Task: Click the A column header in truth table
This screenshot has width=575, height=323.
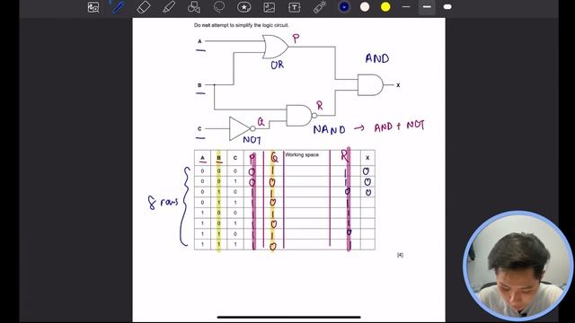Action: pyautogui.click(x=202, y=158)
